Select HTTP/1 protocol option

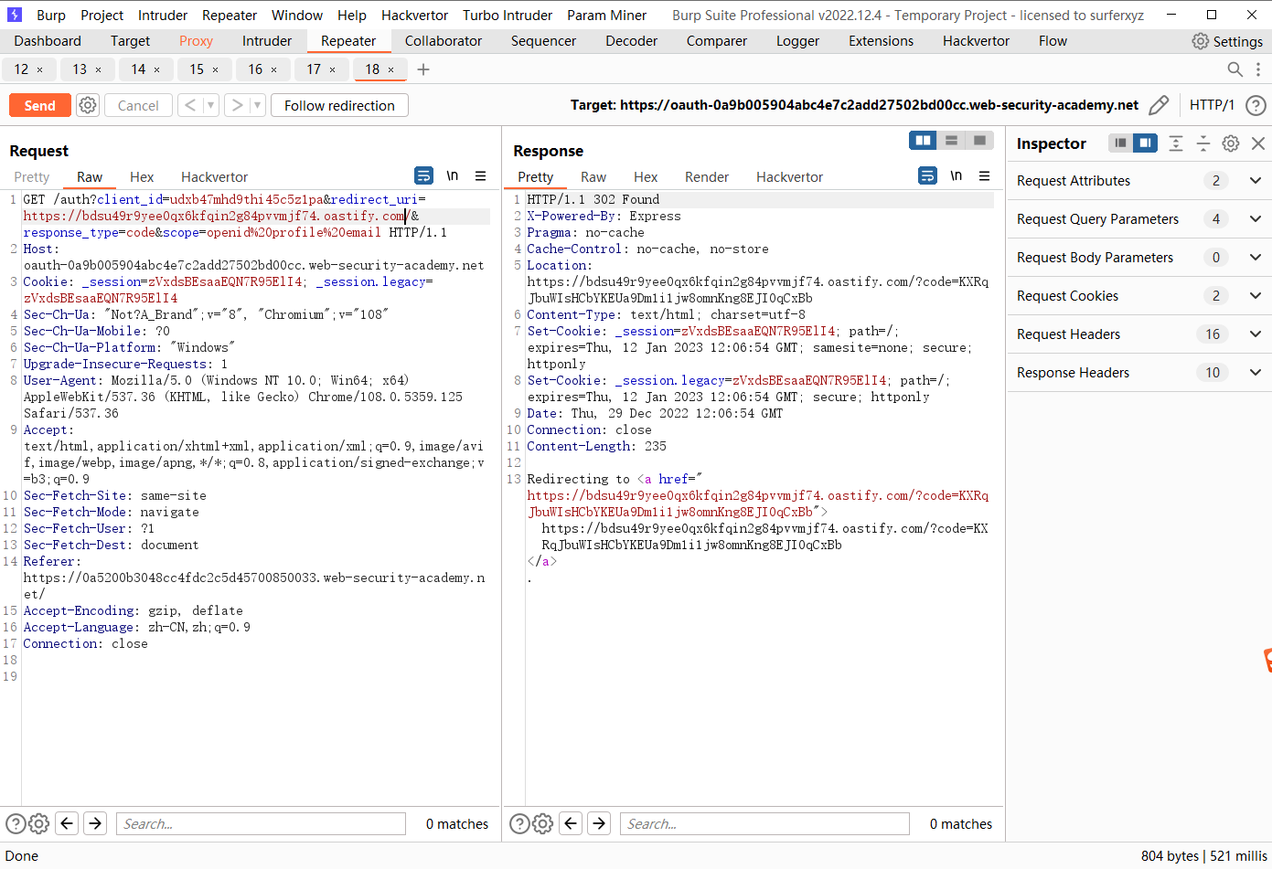[x=1212, y=105]
